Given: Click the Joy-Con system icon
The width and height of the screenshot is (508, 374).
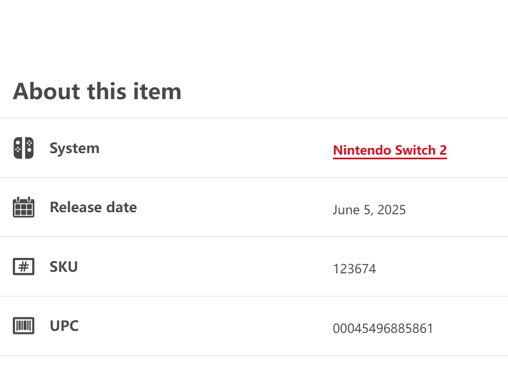Looking at the screenshot, I should point(24,148).
